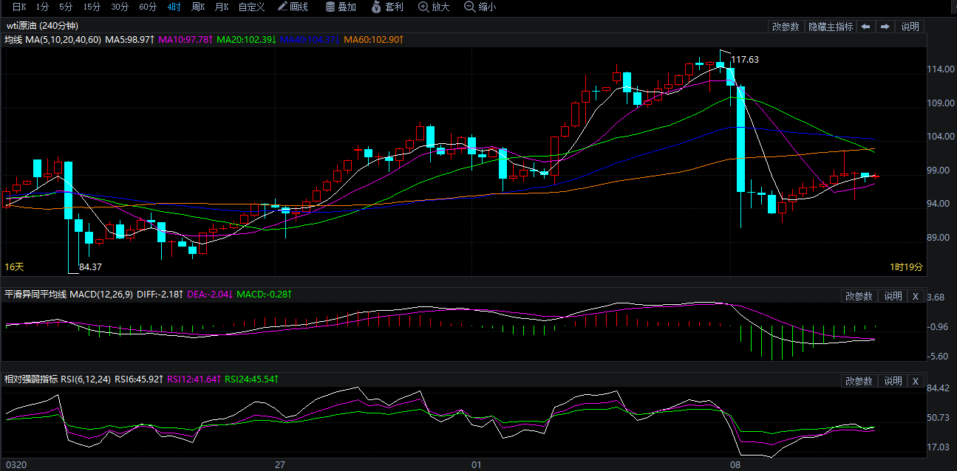Select the 画线 drawing tool
The height and width of the screenshot is (471, 957).
pos(293,7)
